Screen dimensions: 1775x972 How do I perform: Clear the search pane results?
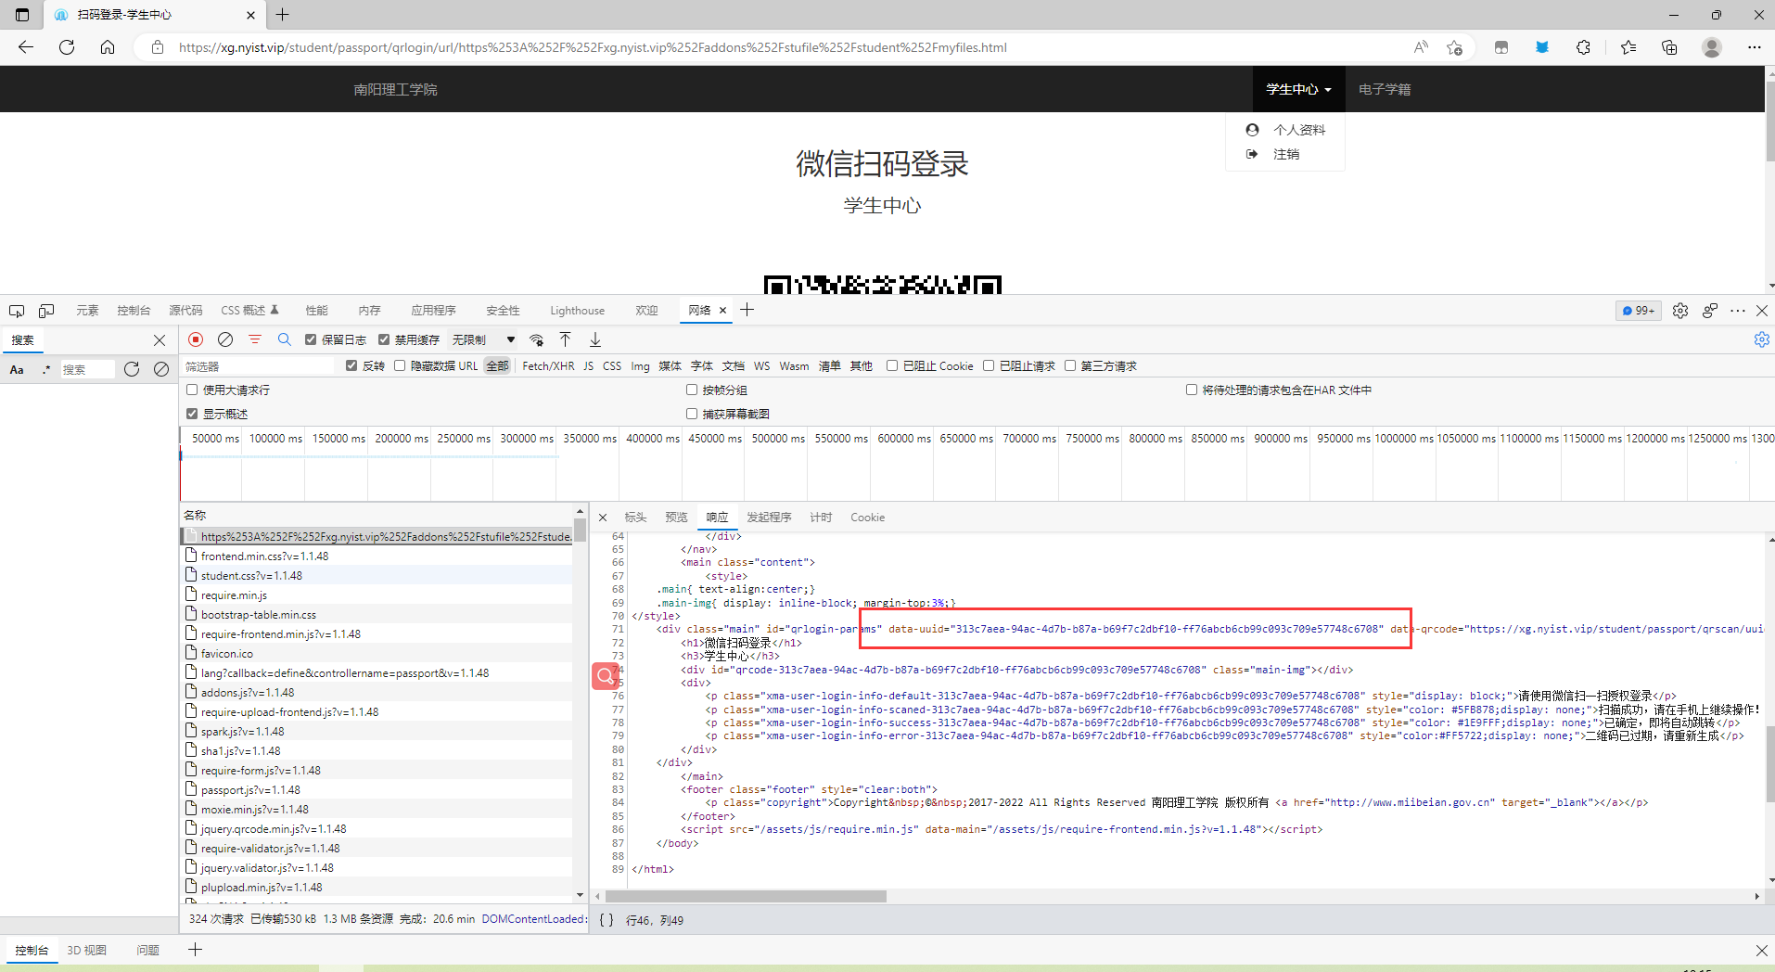coord(161,369)
